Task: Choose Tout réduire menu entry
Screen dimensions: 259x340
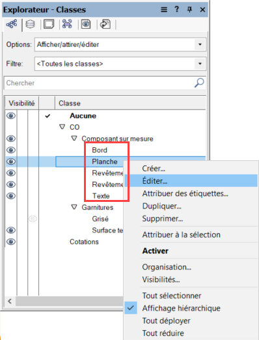Action: [163, 333]
